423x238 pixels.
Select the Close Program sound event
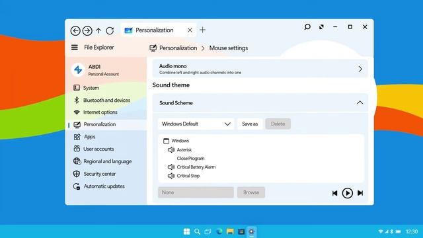(x=190, y=159)
